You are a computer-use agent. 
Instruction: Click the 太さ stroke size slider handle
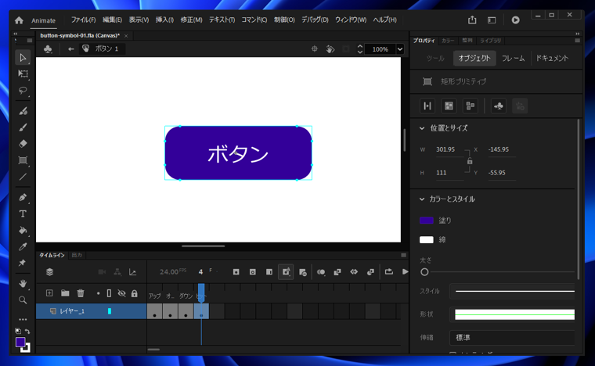point(424,272)
